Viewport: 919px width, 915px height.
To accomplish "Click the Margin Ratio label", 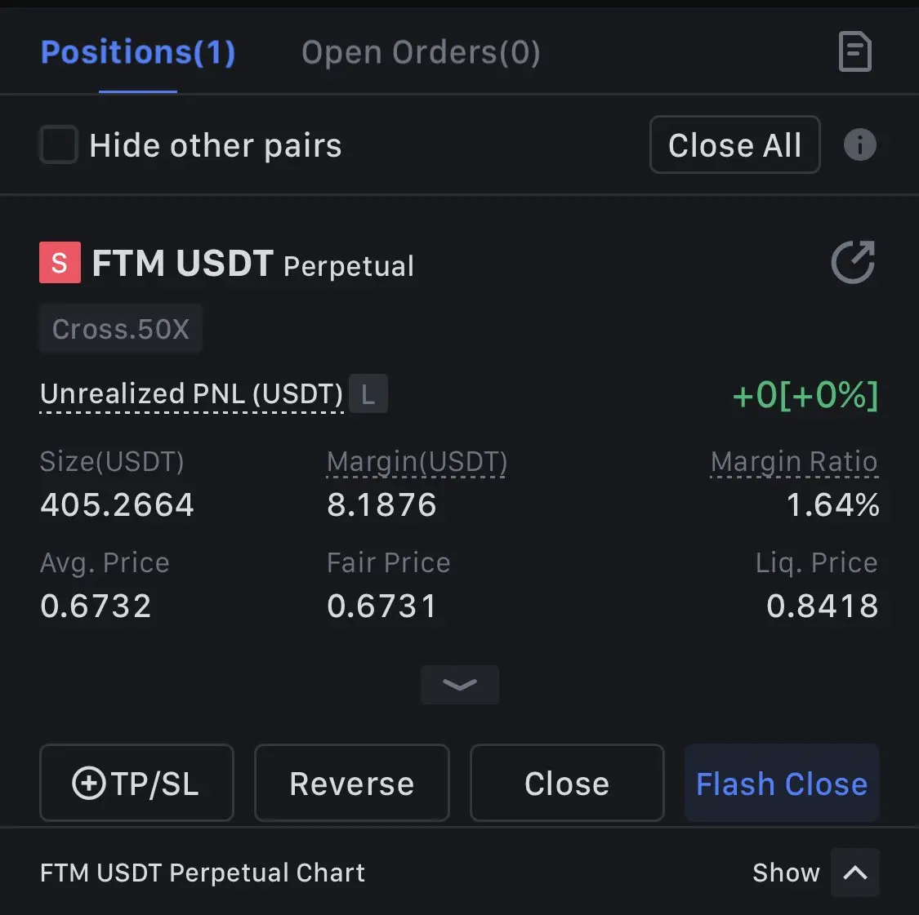I will 794,462.
